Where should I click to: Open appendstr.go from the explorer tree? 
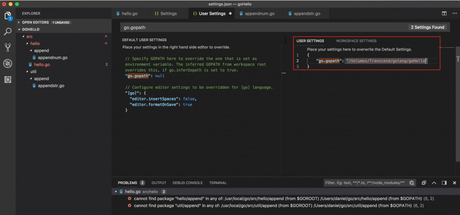pyautogui.click(x=51, y=86)
